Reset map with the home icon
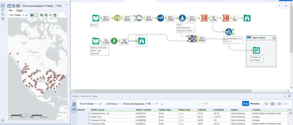This screenshot has height=125, width=293. click(55, 15)
